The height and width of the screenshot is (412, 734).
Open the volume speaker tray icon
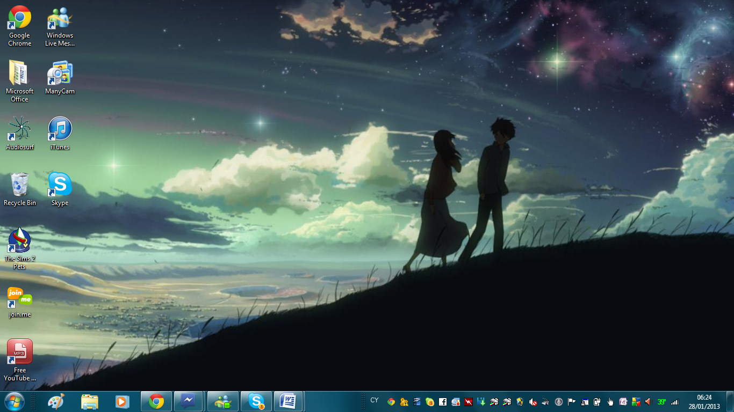click(x=649, y=402)
